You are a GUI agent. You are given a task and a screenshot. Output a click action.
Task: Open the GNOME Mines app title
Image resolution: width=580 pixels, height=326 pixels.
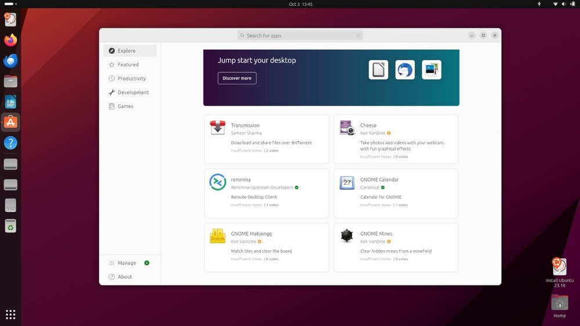click(376, 234)
